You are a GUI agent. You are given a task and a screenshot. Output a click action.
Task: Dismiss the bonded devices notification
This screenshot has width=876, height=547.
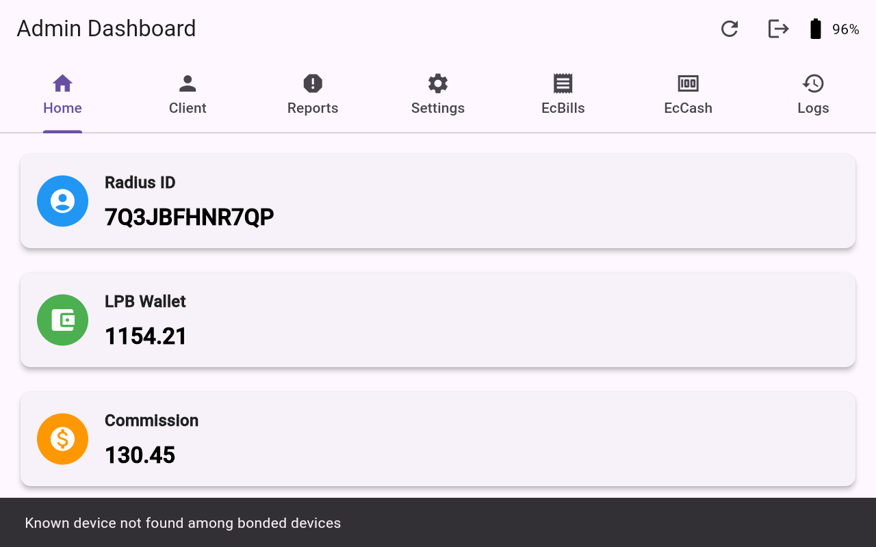(x=438, y=522)
